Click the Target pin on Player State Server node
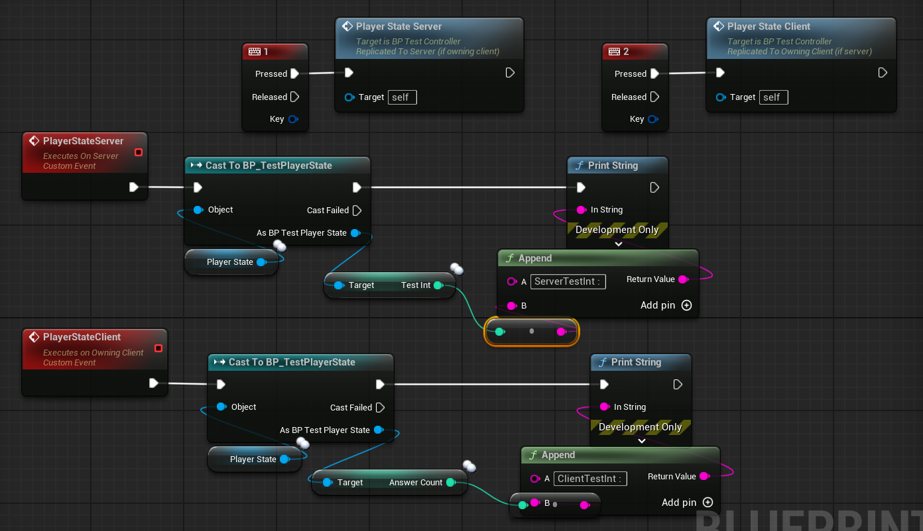 (349, 97)
